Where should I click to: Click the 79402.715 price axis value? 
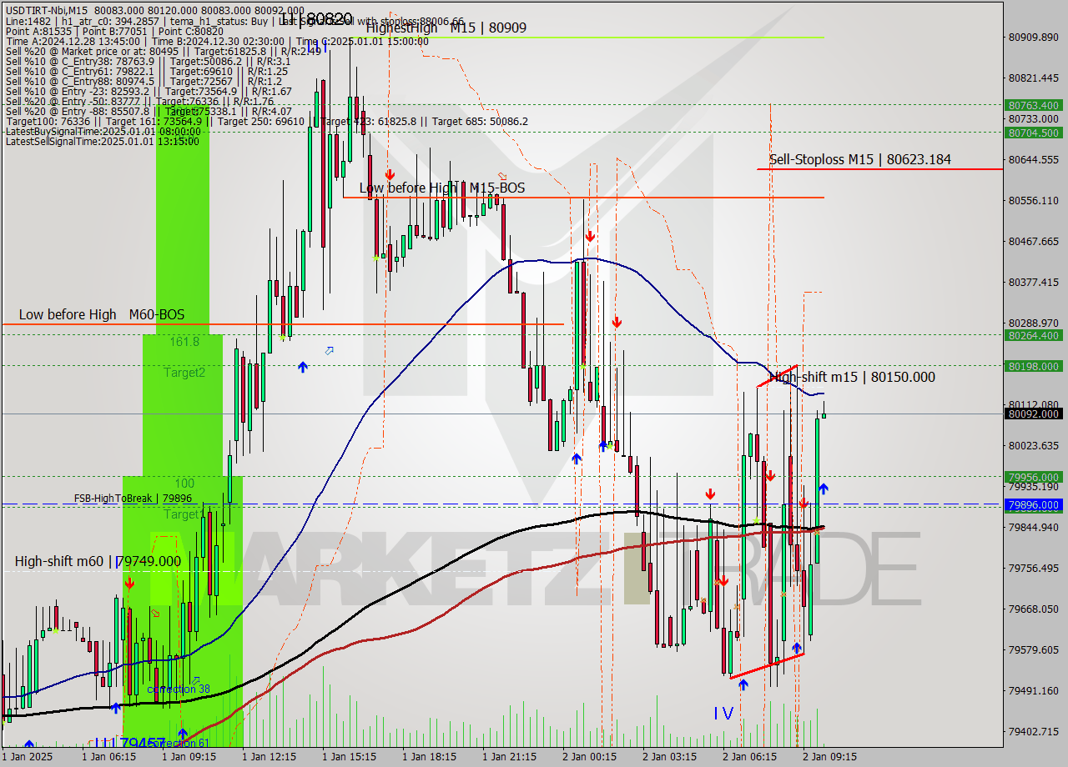pyautogui.click(x=1034, y=731)
